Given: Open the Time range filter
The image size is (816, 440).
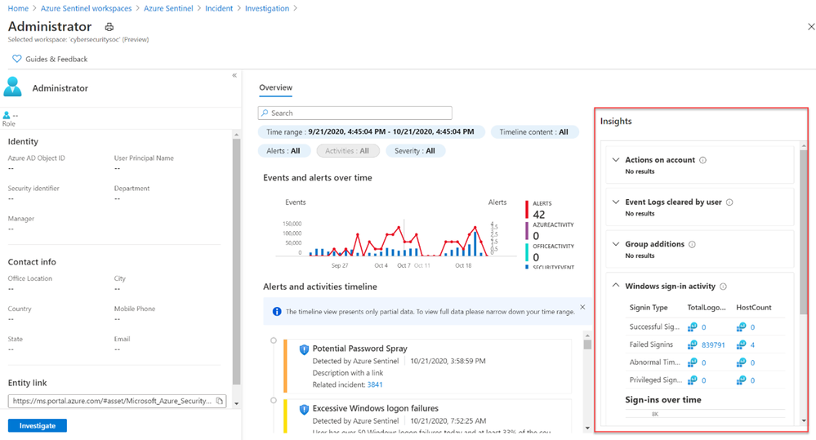Looking at the screenshot, I should point(371,132).
